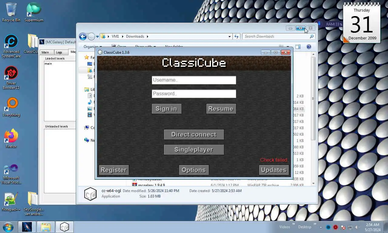Launch Everything search shortcut

coord(11,107)
